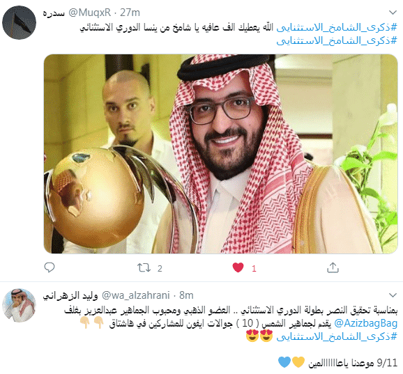403x374 pixels.
Task: Retweet the first tweet
Action: [x=144, y=267]
